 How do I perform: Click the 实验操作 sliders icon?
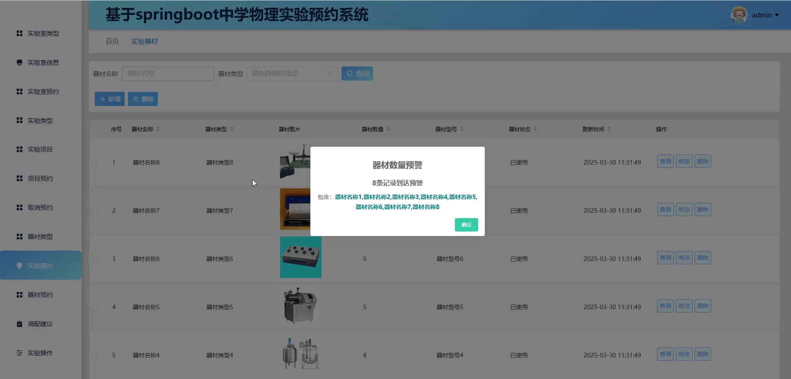tap(20, 353)
